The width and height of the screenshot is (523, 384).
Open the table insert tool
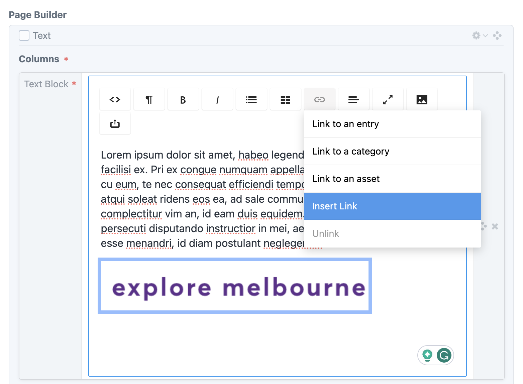tap(286, 99)
